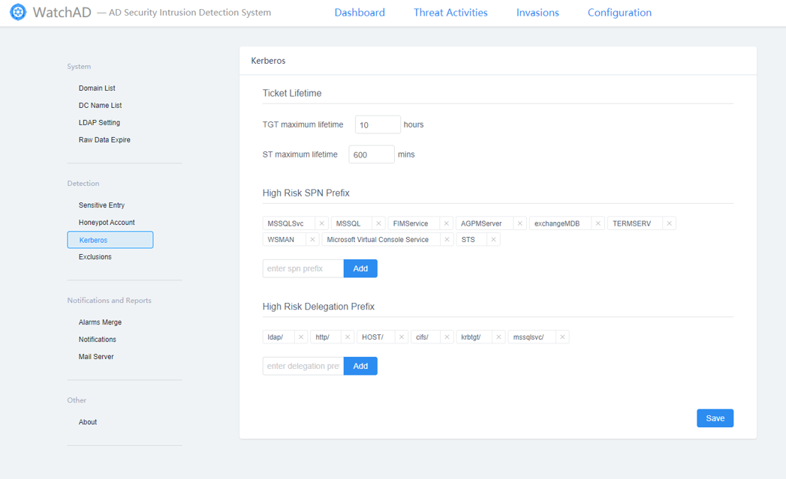Click the WSMAN tag label
786x479 pixels.
coord(281,239)
